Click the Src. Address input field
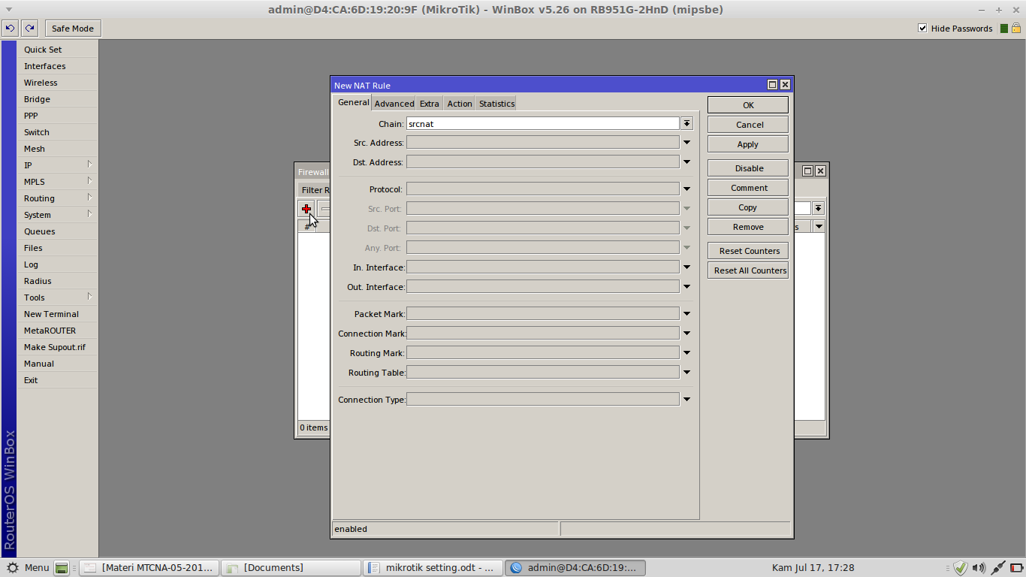The width and height of the screenshot is (1026, 577). coord(543,142)
